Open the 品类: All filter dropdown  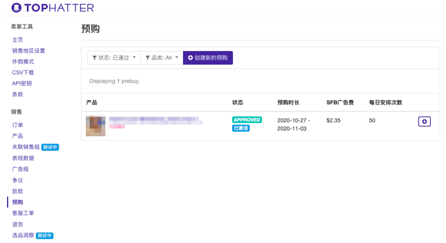[162, 58]
